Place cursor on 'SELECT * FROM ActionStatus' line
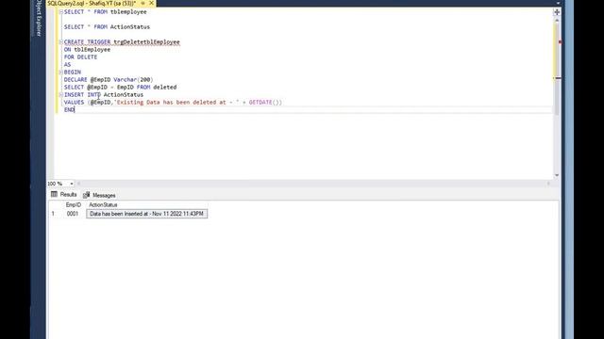This screenshot has width=604, height=339. pos(107,27)
